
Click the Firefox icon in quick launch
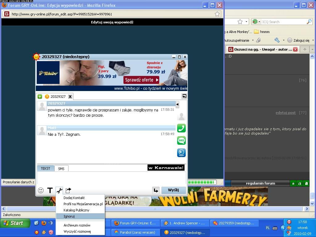tap(44, 223)
